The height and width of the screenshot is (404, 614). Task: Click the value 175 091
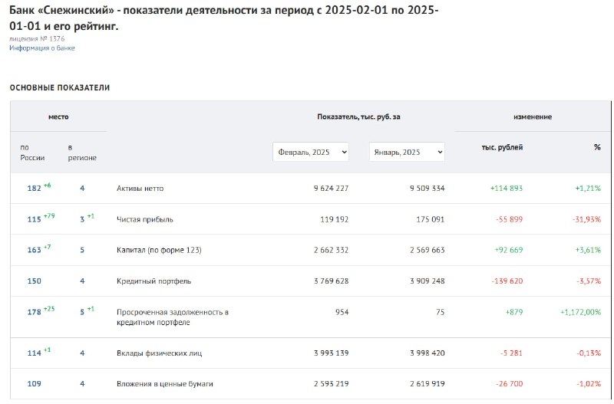tap(431, 219)
